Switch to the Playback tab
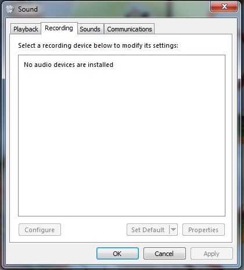244x270 pixels. tap(26, 29)
